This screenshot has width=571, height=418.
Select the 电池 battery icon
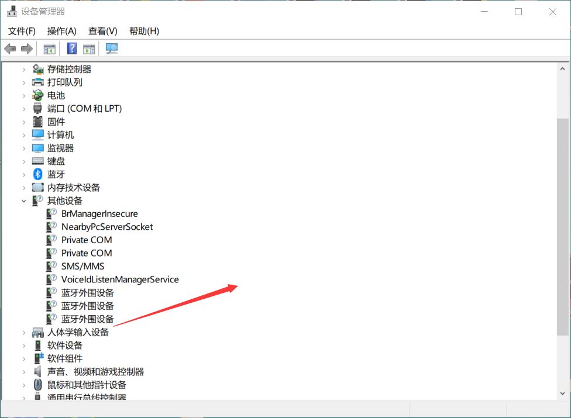[38, 95]
